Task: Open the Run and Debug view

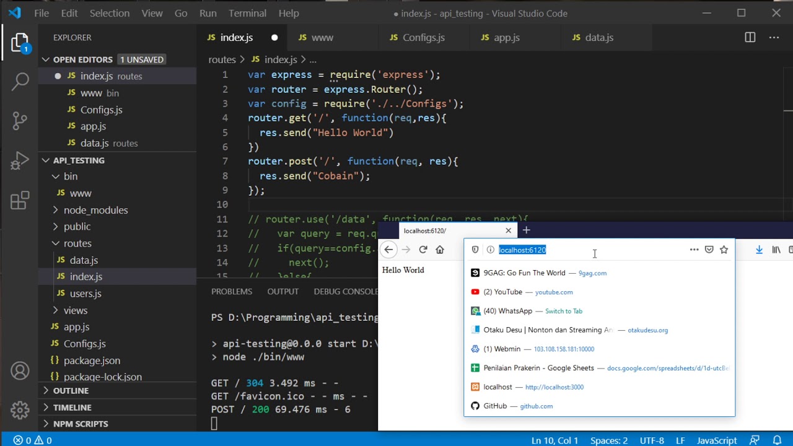Action: coord(20,160)
